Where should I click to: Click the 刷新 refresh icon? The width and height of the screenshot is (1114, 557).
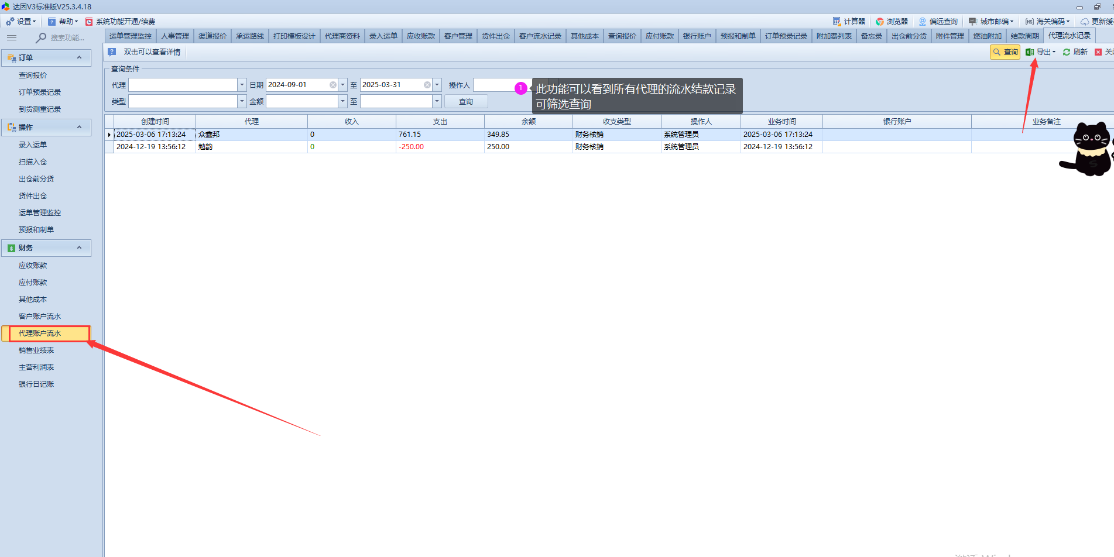[1067, 52]
